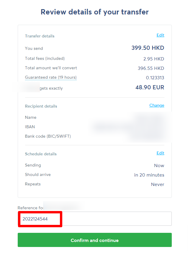This screenshot has height=257, width=188.
Task: Click the 'Never' repeats value
Action: tap(158, 184)
